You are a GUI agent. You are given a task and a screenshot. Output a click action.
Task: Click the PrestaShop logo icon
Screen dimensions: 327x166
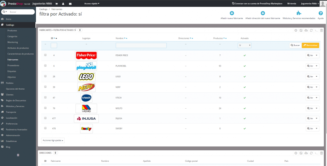coord(3,4)
